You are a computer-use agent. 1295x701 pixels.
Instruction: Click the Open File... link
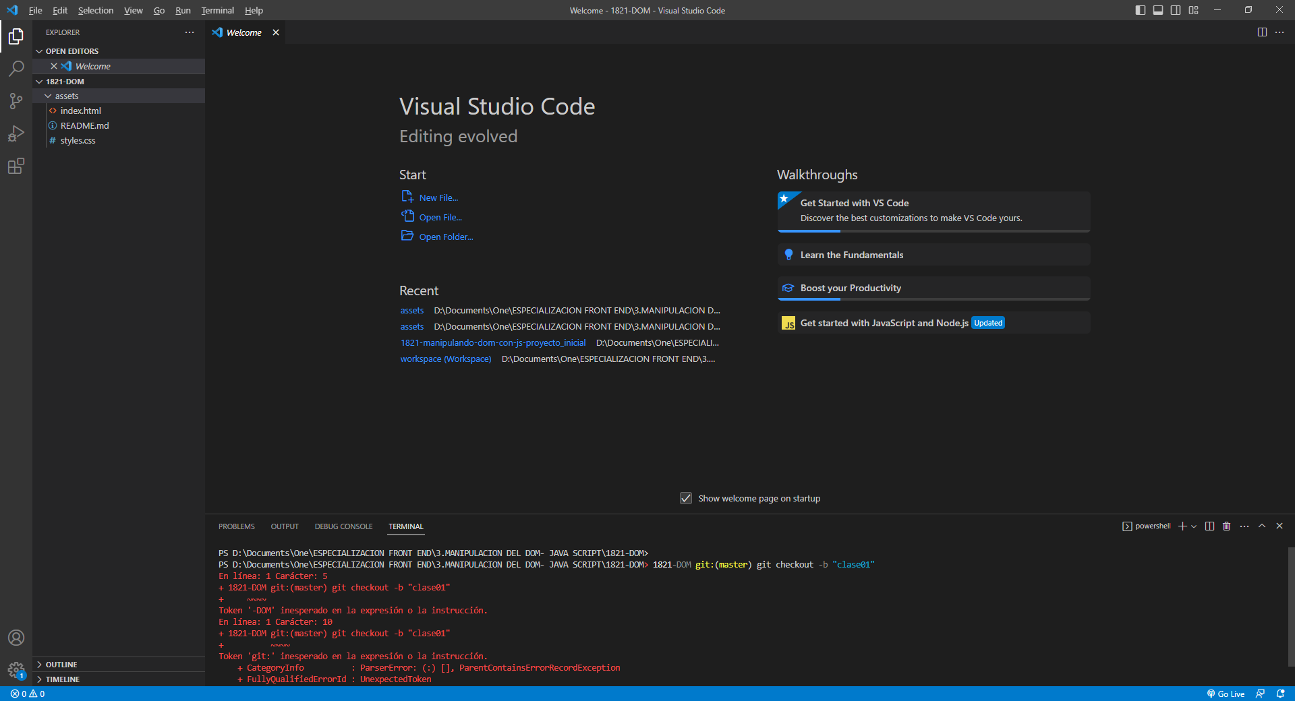[440, 217]
